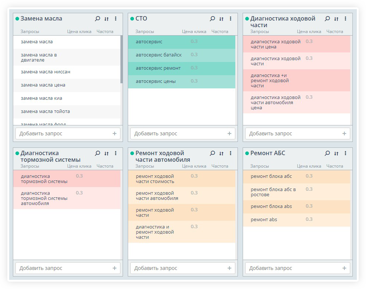Toggle green status dot next to Замена масла
Viewport: 366px width, 289px height.
tap(17, 19)
